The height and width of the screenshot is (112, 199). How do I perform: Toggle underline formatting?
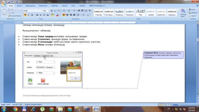pyautogui.click(x=32, y=15)
